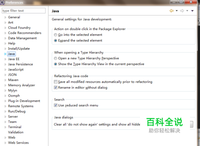
Task: Click the back navigation arrow icon
Action: pos(172,11)
